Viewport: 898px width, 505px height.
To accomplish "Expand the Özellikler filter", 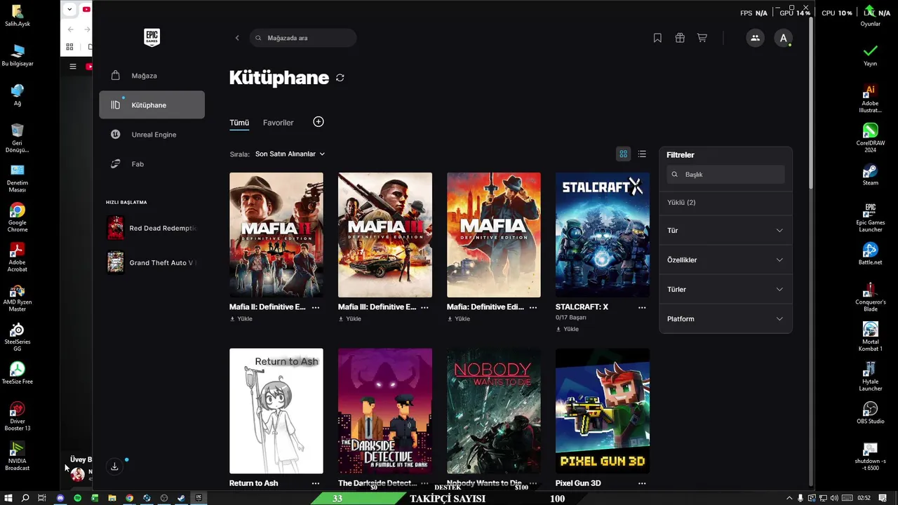I will [725, 260].
